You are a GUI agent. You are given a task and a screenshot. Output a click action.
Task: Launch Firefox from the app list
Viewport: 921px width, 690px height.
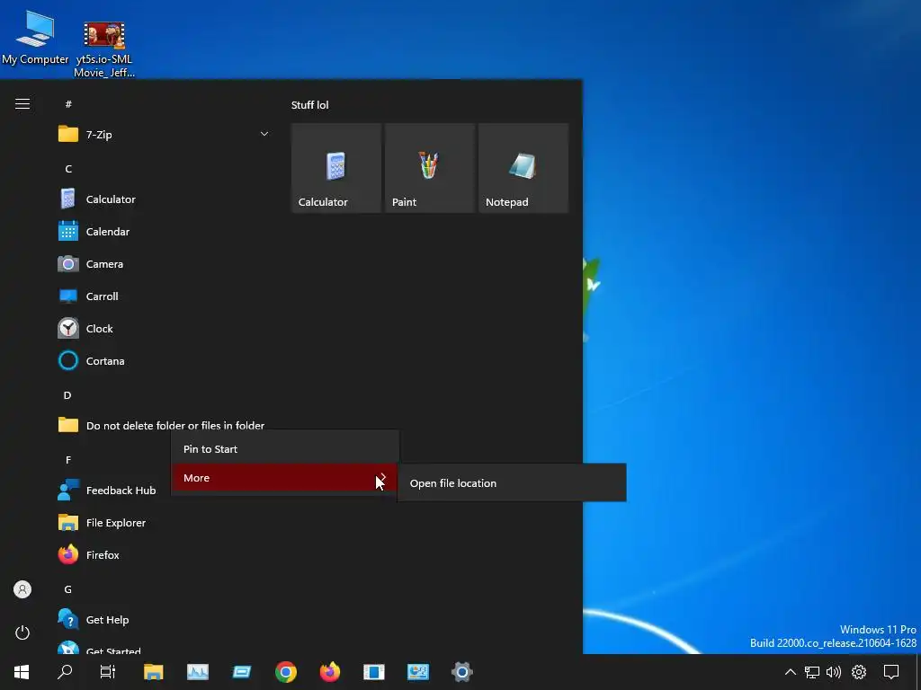(x=164, y=554)
